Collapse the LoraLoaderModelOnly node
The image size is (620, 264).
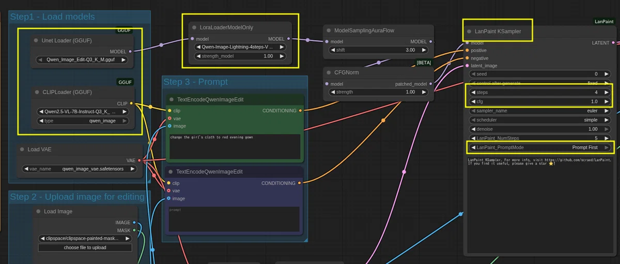click(194, 27)
